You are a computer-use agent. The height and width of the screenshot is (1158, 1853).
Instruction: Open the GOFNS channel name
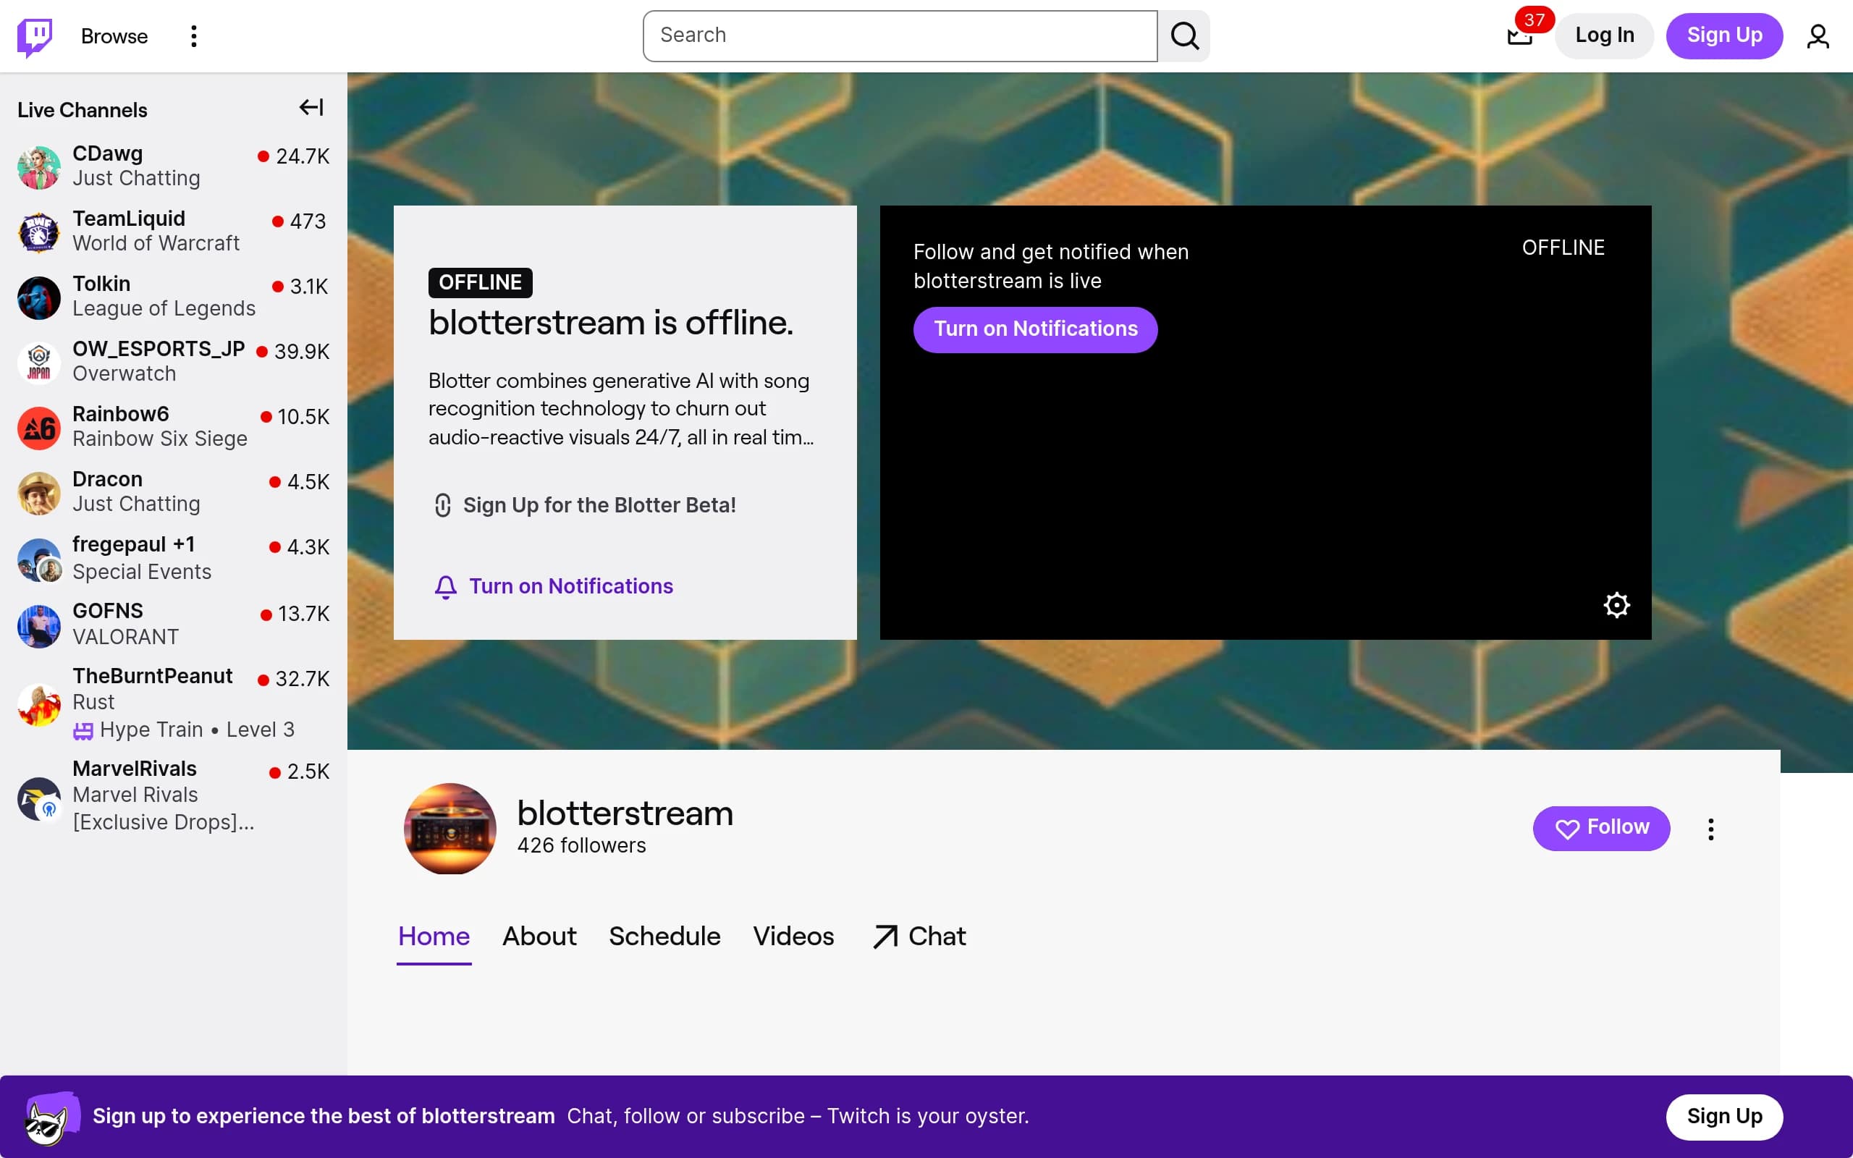coord(108,611)
